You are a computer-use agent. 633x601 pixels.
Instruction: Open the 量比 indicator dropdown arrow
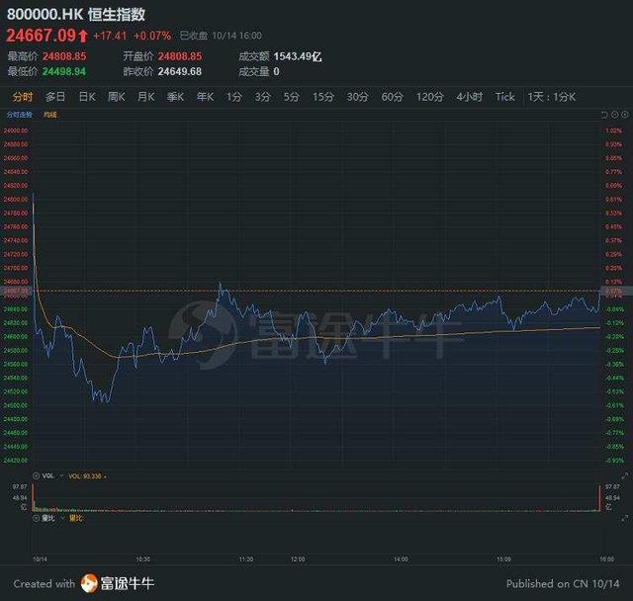click(62, 518)
